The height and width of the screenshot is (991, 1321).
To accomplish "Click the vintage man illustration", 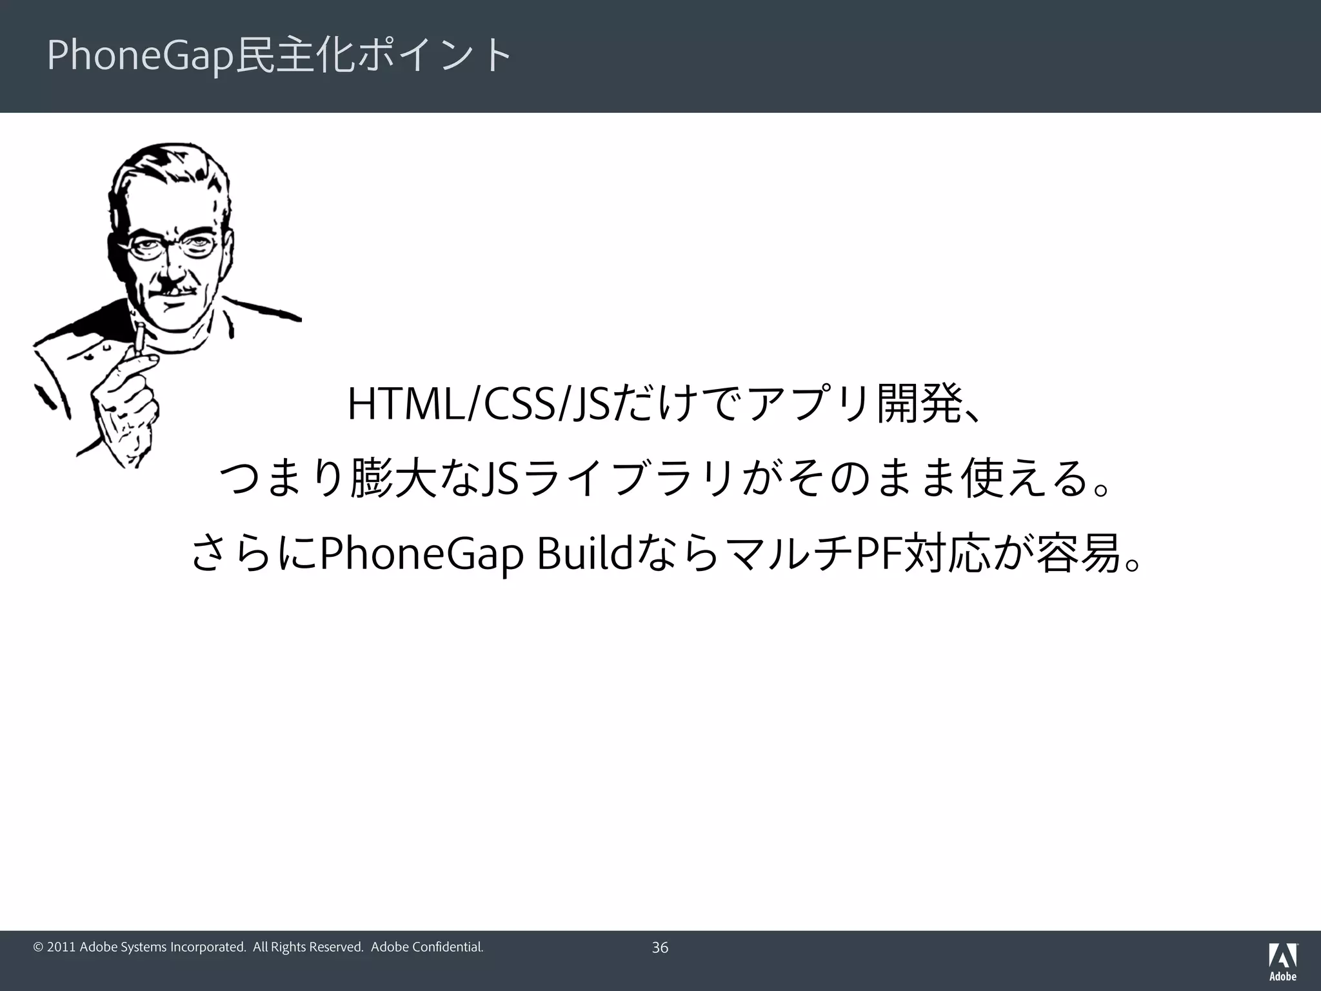I will click(167, 305).
